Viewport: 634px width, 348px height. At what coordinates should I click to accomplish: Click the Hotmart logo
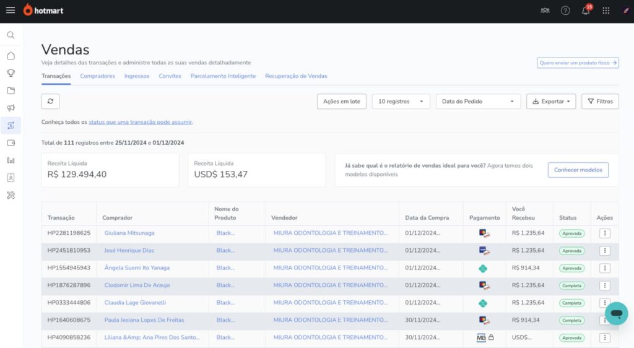coord(43,10)
